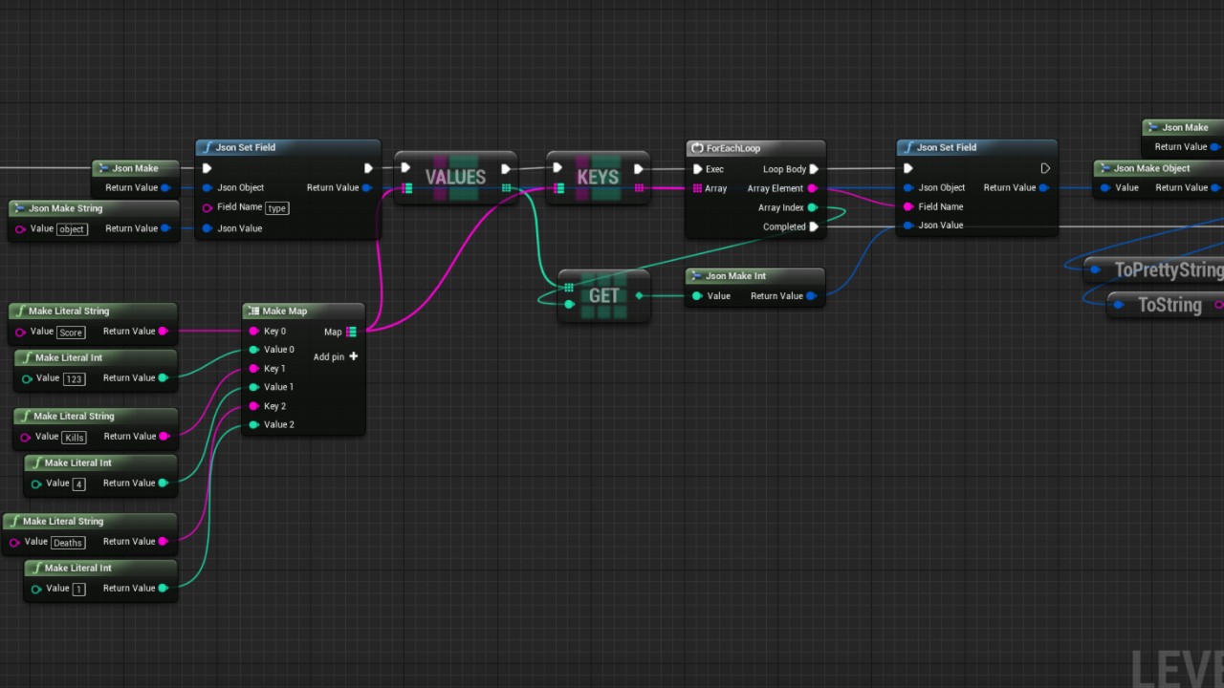Click the Key 0 input pin on Make Map
This screenshot has height=688, width=1224.
(x=253, y=332)
